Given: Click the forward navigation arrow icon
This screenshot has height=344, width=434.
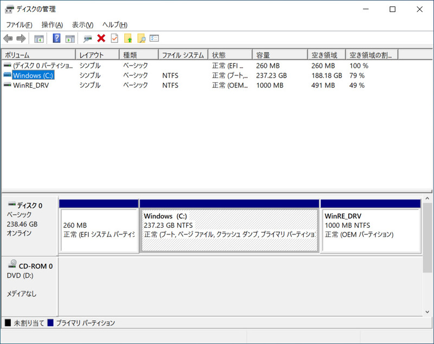Looking at the screenshot, I should (x=21, y=38).
